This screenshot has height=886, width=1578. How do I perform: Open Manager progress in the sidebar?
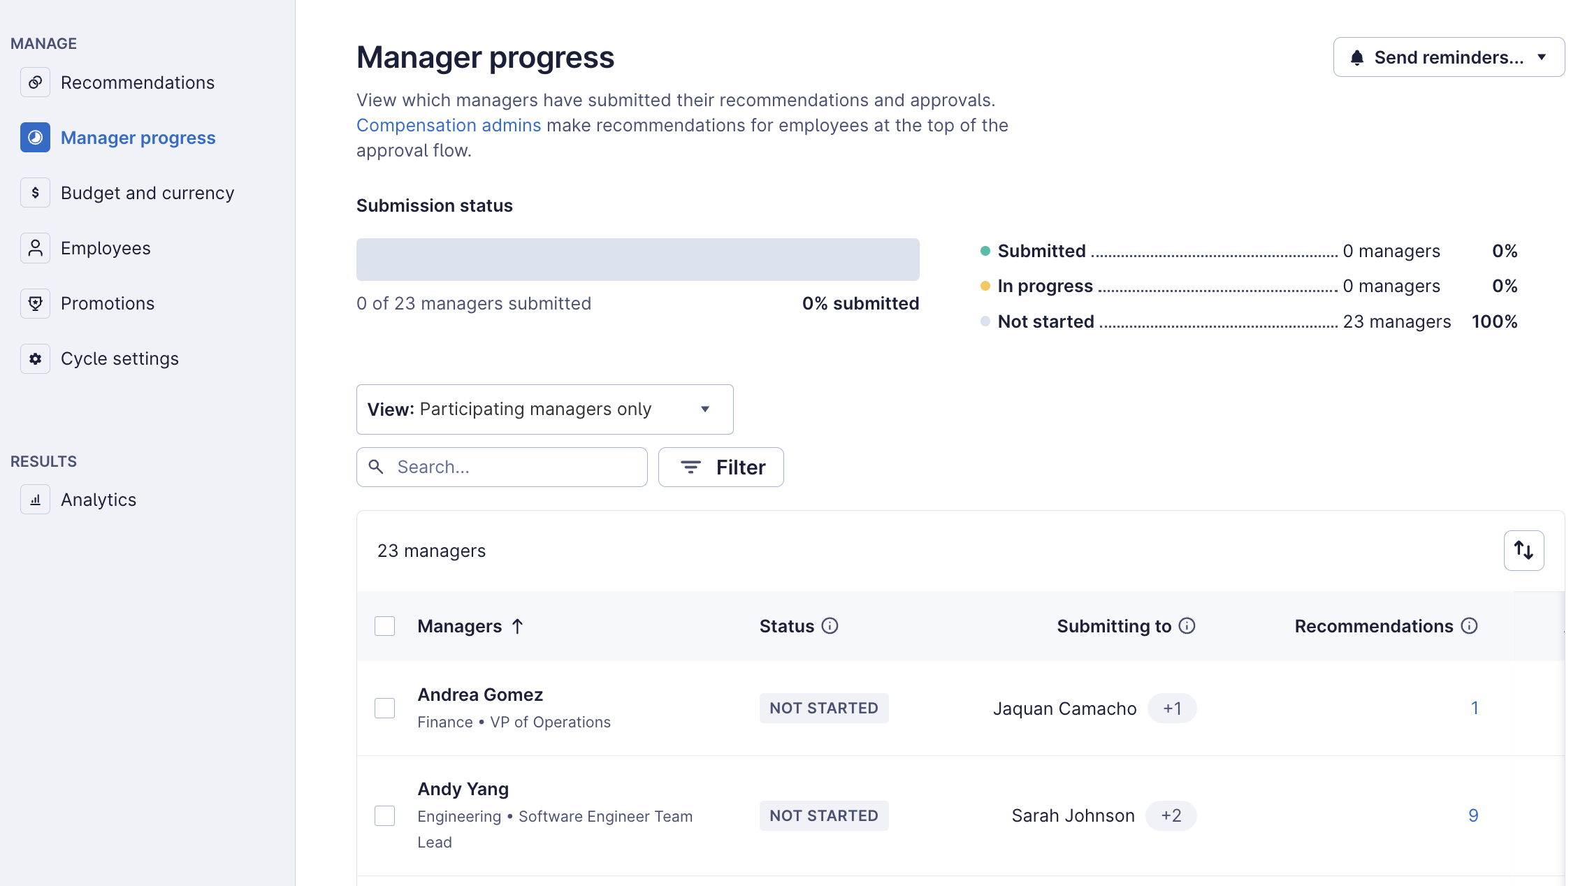138,138
